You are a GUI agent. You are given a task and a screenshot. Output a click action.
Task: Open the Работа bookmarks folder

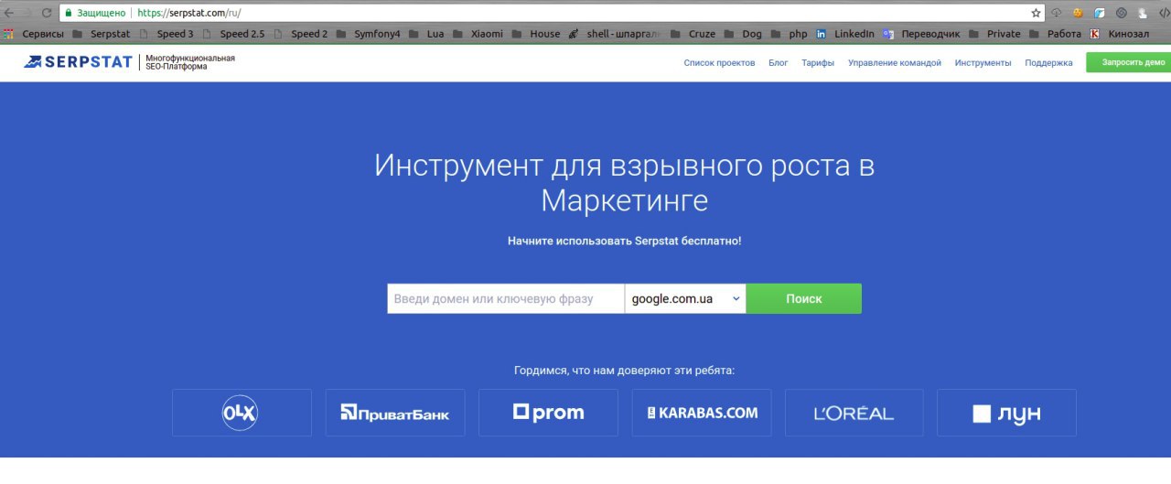[1055, 34]
